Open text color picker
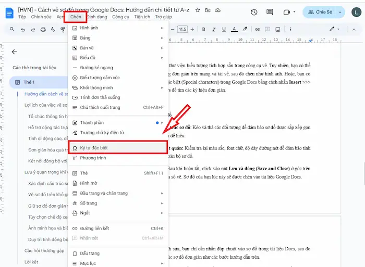The image size is (365, 267). (x=234, y=29)
